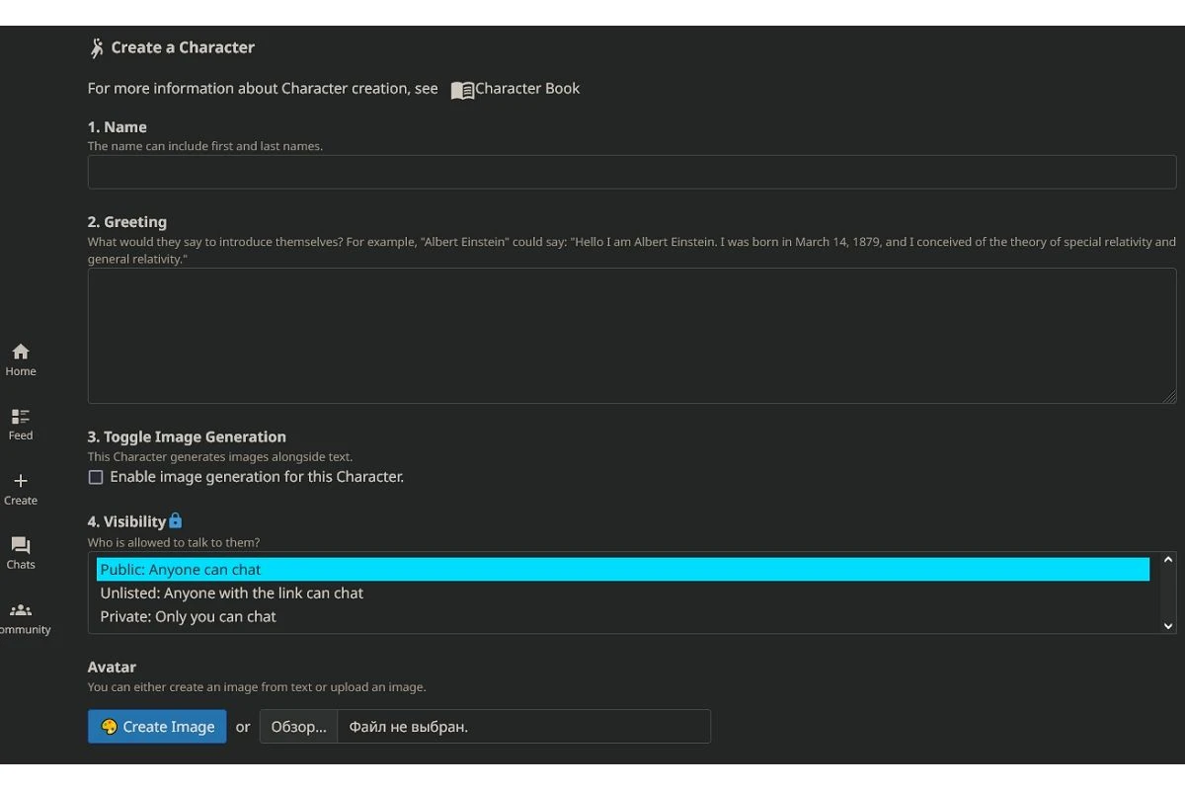Open the Character Book link
1185x790 pixels.
point(527,89)
